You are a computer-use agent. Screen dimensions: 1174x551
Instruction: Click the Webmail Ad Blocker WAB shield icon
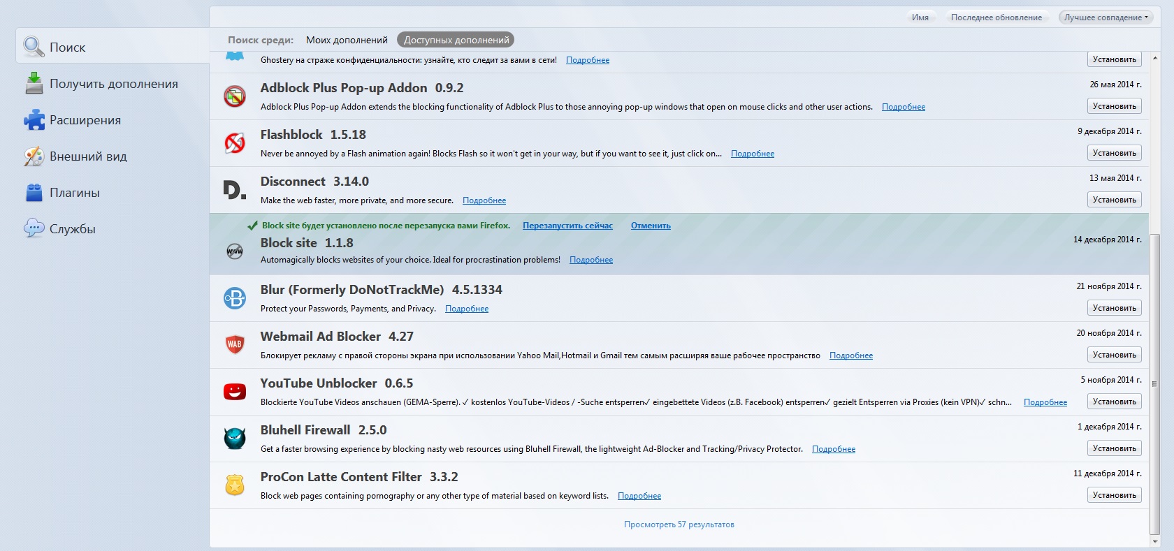coord(235,344)
